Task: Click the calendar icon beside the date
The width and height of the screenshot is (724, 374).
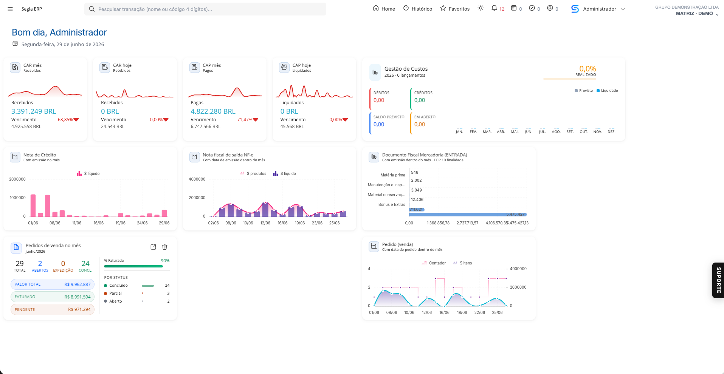Action: point(15,44)
